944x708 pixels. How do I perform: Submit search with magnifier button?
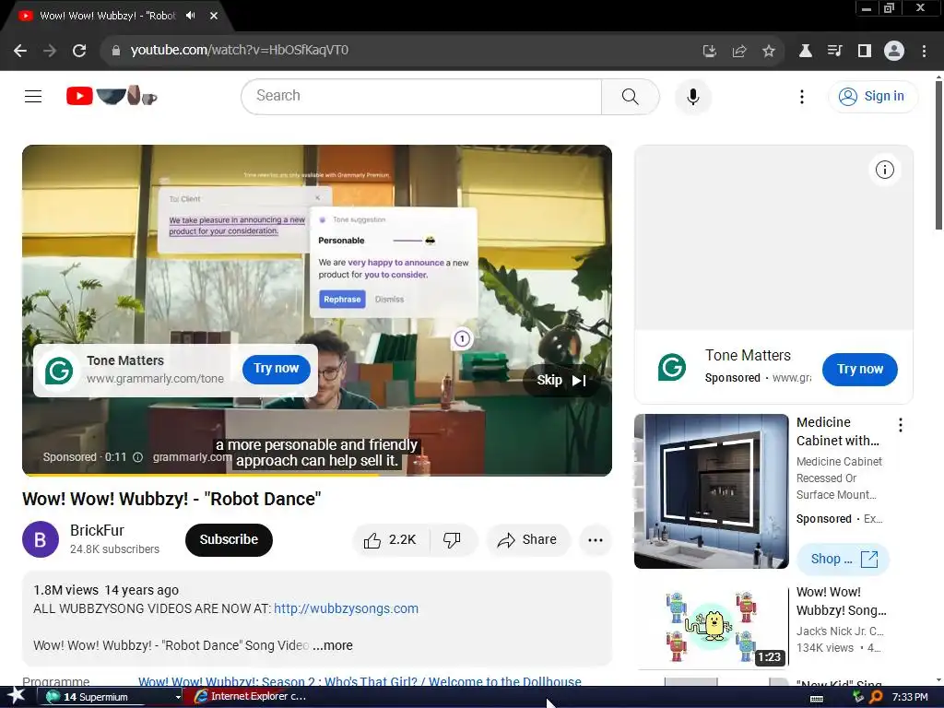point(631,96)
